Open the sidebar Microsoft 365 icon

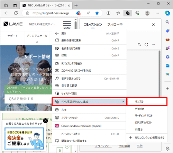click(167, 57)
